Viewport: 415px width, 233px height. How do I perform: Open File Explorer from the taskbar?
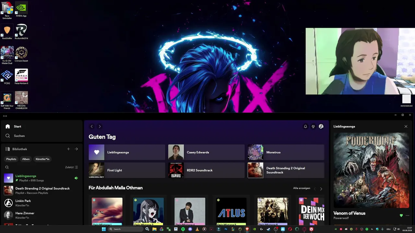tap(154, 229)
